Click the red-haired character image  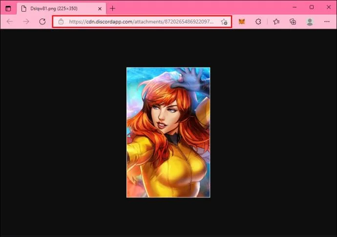click(168, 132)
